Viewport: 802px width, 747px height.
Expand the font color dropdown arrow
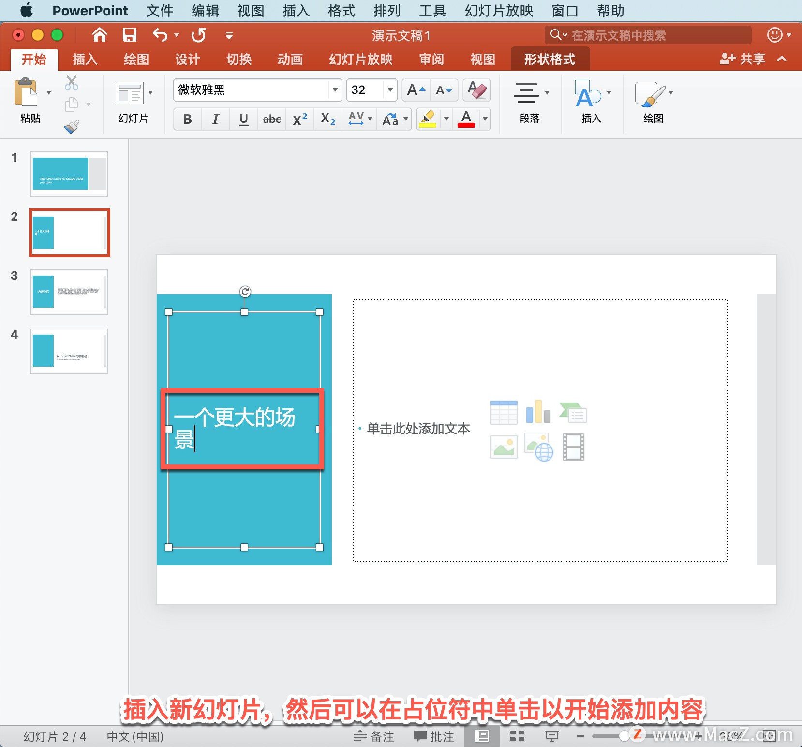click(485, 119)
